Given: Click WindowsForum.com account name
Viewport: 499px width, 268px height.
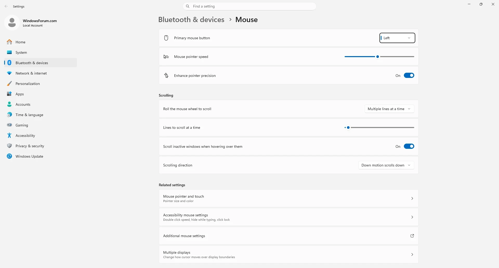Looking at the screenshot, I should pos(40,21).
